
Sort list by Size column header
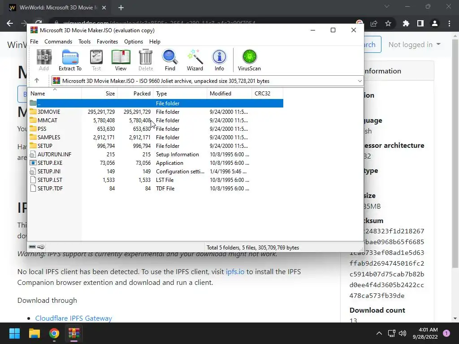tap(100, 93)
